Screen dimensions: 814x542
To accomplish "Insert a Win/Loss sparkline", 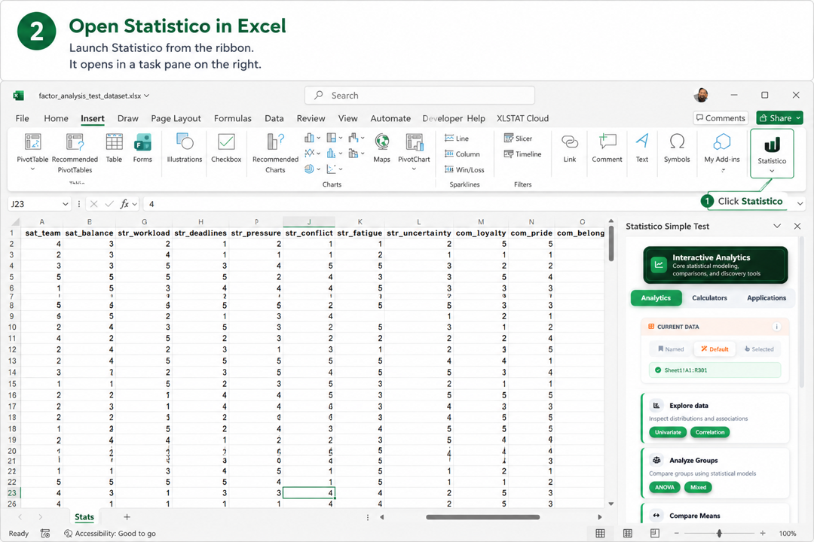I will (464, 169).
